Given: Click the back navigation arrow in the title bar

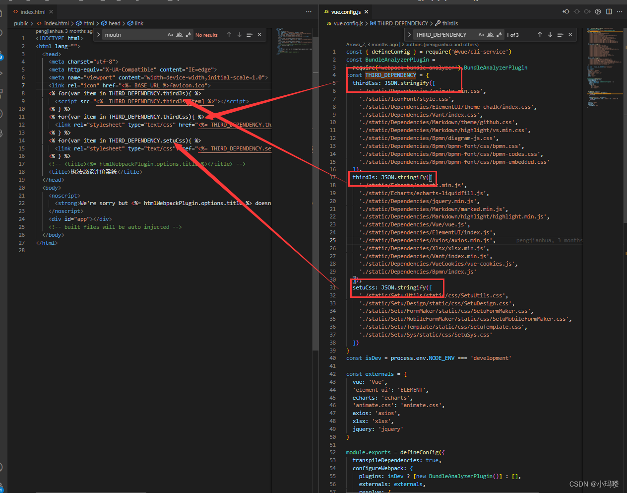Looking at the screenshot, I should click(566, 11).
